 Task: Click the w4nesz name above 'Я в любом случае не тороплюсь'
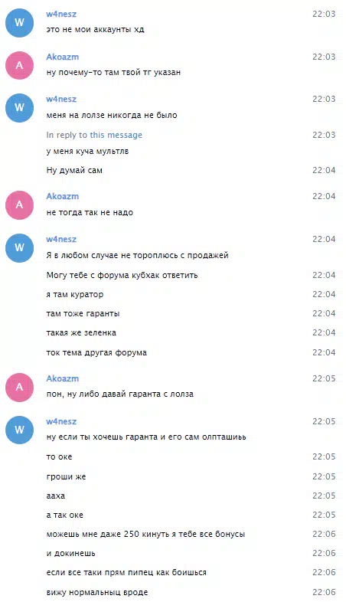(61, 239)
